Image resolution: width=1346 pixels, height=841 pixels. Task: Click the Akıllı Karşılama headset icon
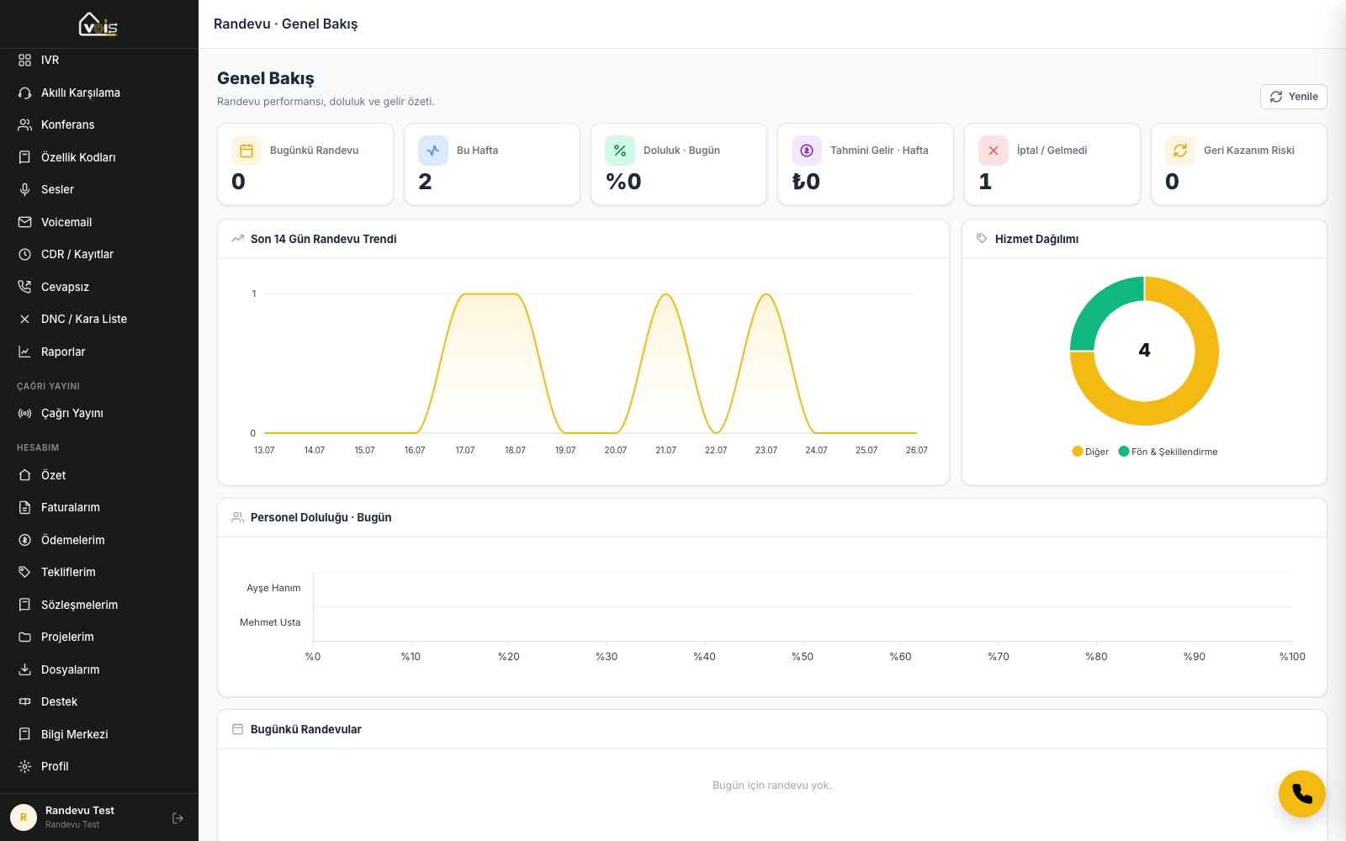pyautogui.click(x=24, y=93)
